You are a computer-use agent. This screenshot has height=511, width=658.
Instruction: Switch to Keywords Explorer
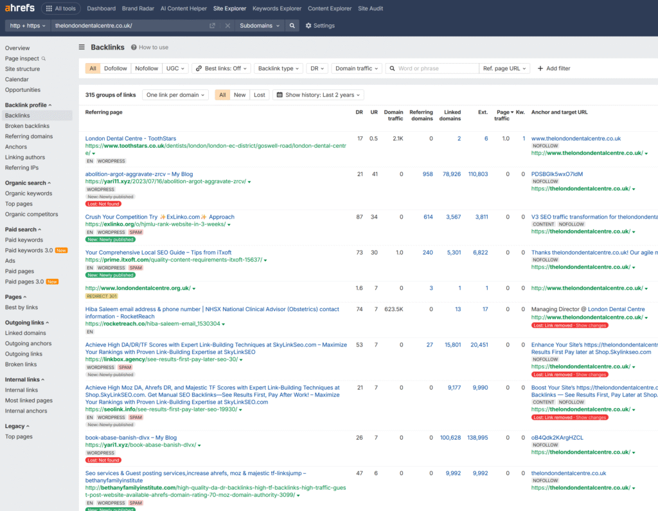(277, 8)
